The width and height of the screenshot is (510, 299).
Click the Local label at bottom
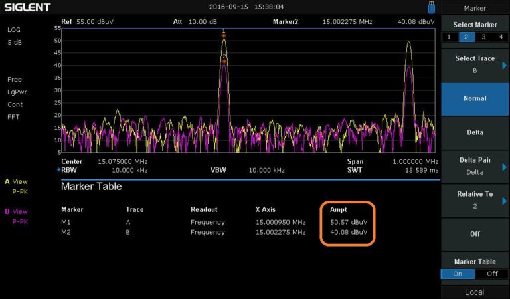tap(475, 292)
